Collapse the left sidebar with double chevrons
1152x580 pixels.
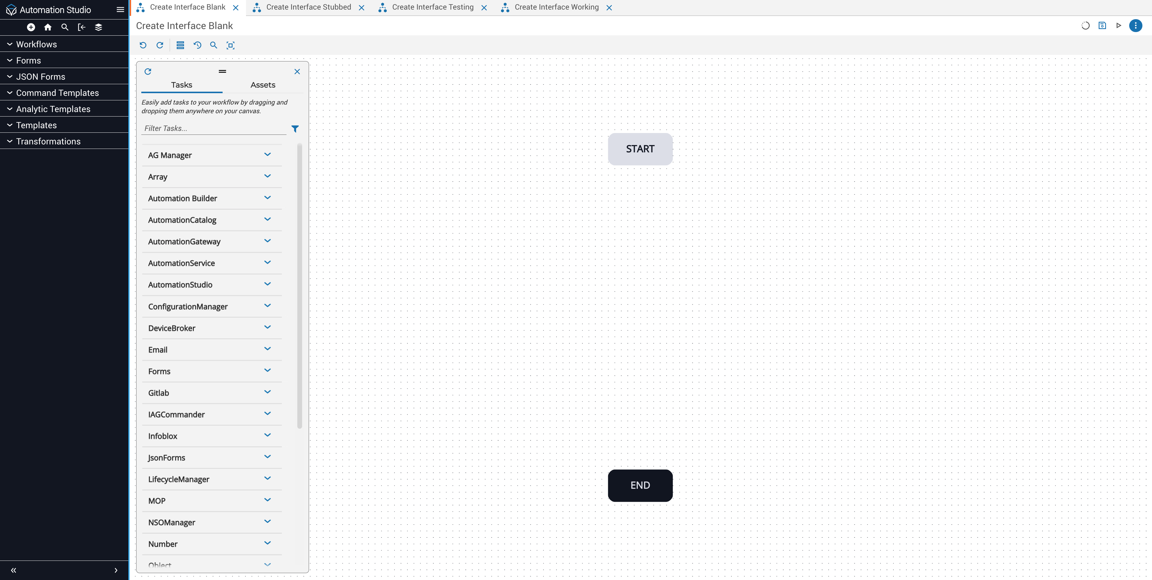tap(13, 570)
